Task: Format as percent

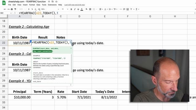Action: (32, 9)
